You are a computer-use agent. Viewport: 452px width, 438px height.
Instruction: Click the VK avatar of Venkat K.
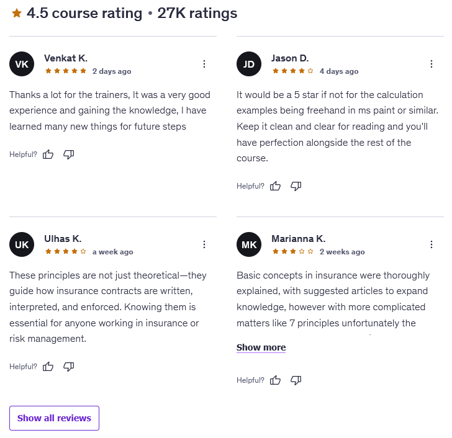point(22,64)
